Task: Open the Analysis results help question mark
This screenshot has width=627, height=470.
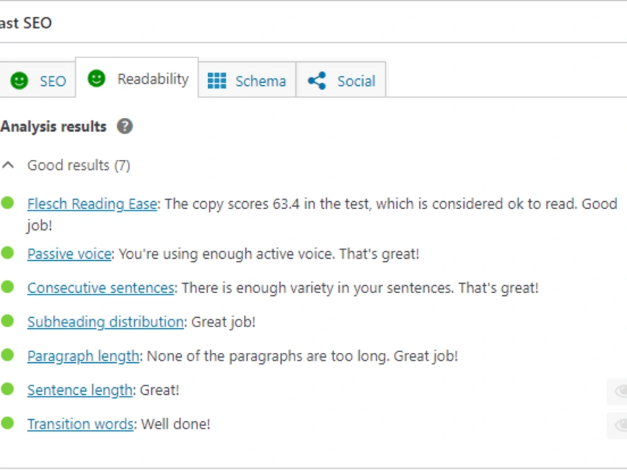Action: point(125,127)
